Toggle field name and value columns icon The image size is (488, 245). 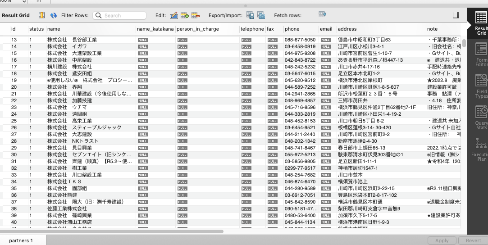tap(42, 15)
